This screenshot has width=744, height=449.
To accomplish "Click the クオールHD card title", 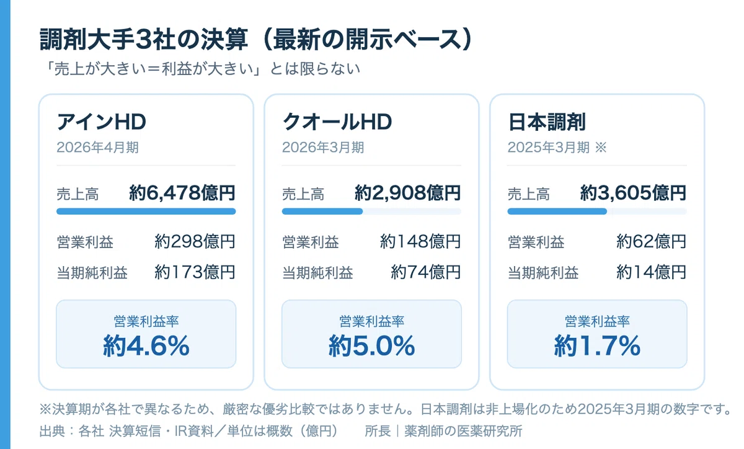I will click(x=337, y=122).
